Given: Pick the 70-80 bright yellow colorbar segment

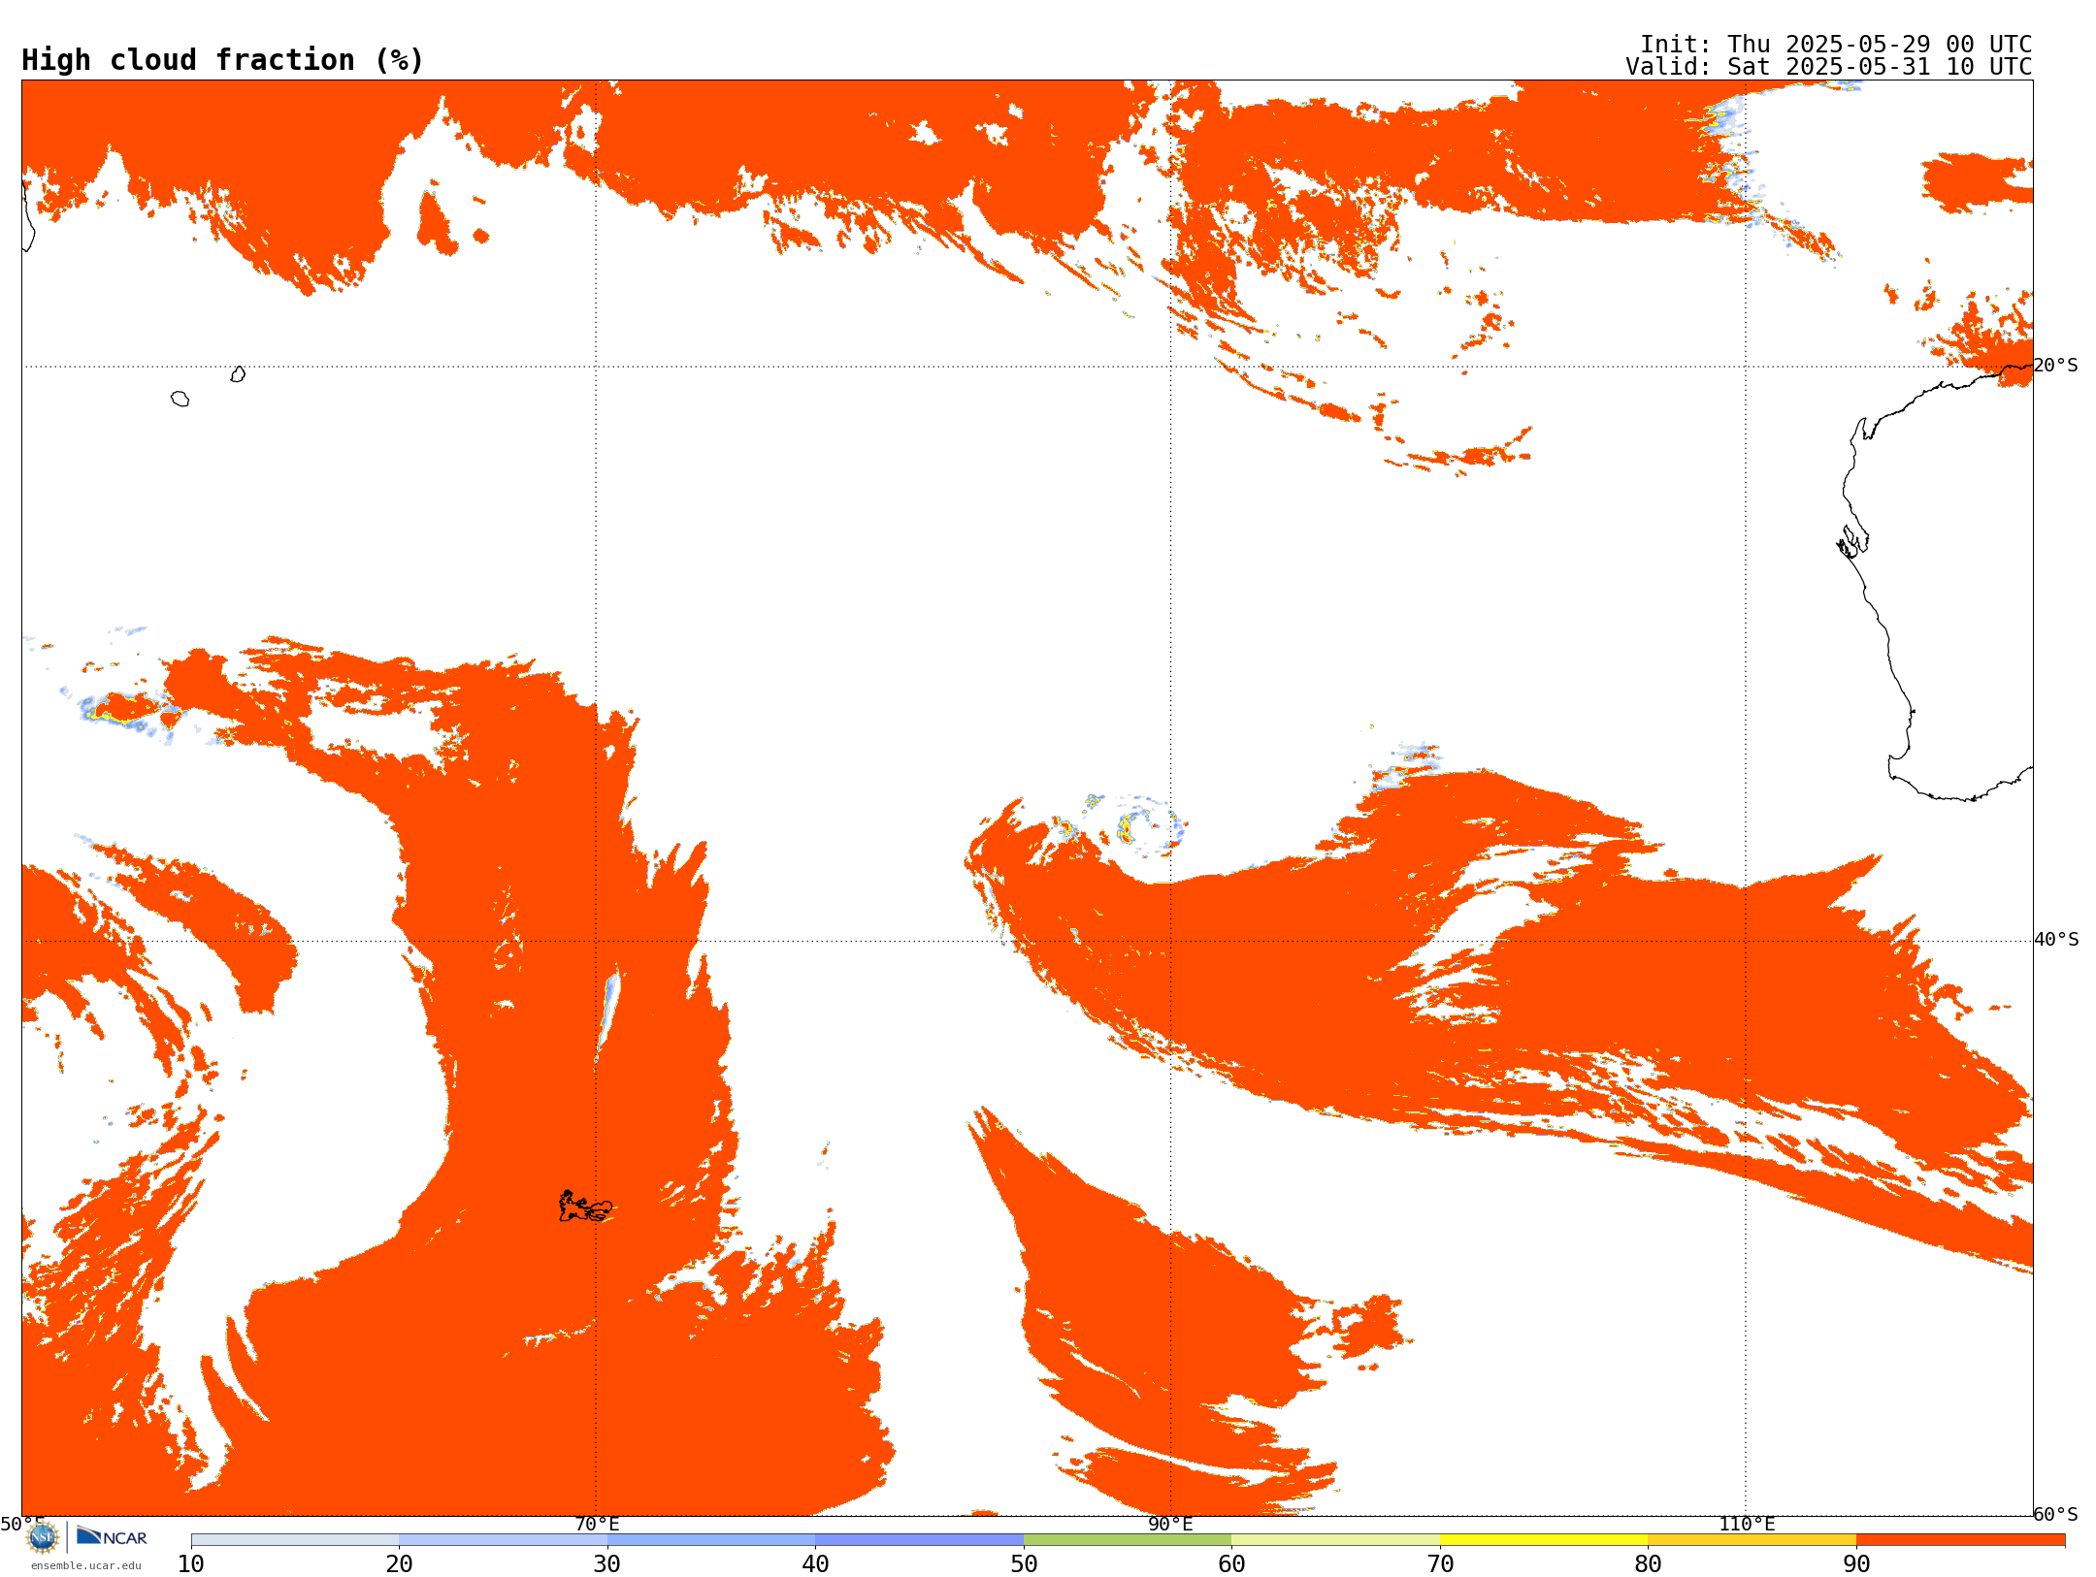Looking at the screenshot, I should (1544, 1540).
